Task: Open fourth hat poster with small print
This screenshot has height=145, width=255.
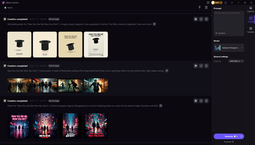Action: (x=96, y=44)
